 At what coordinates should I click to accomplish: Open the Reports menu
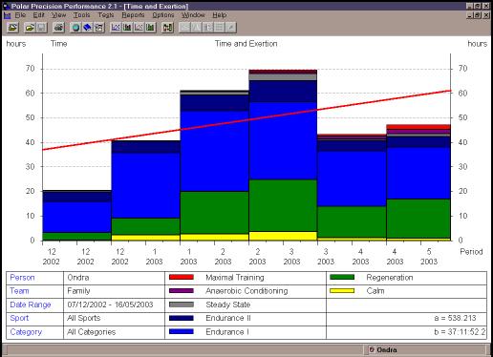[x=133, y=15]
